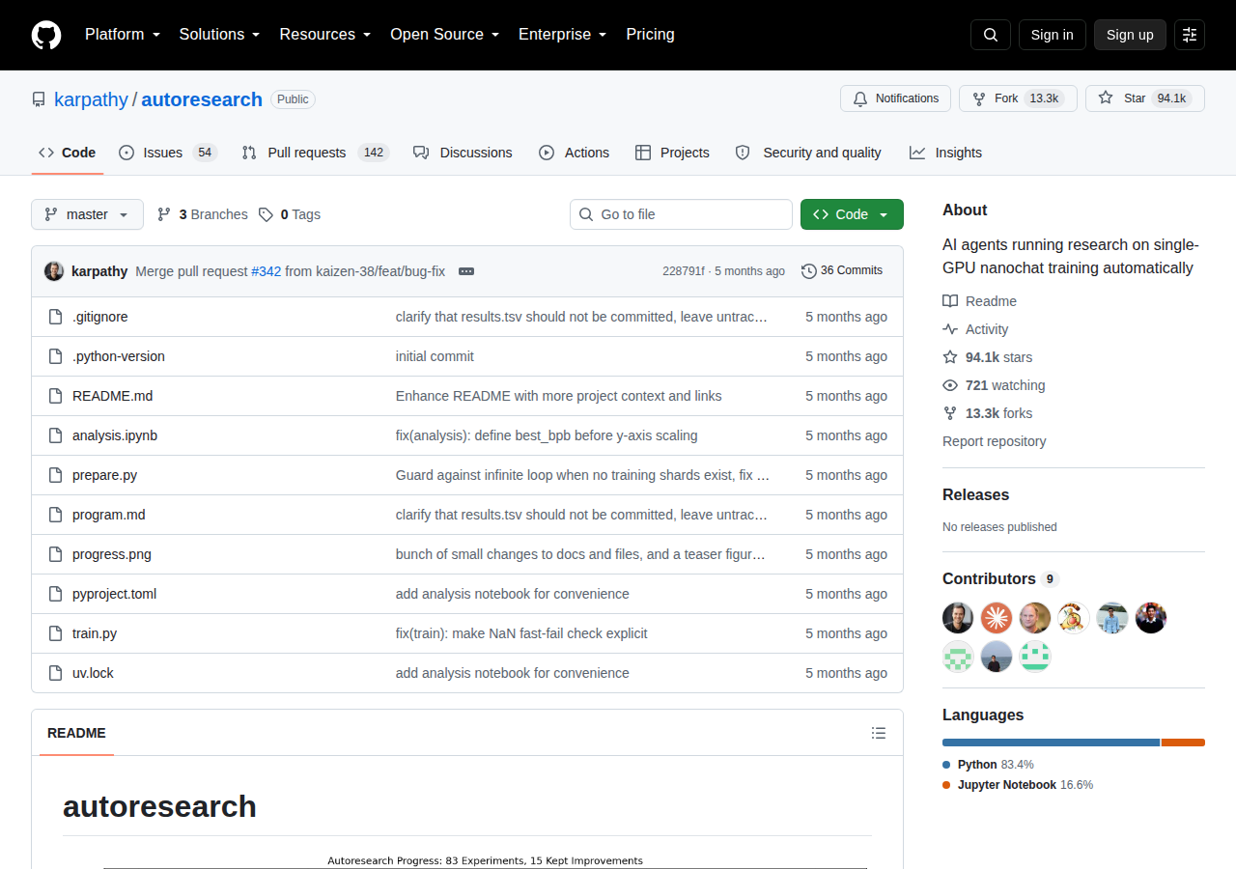Click Python 83.4% language entry

pos(988,765)
